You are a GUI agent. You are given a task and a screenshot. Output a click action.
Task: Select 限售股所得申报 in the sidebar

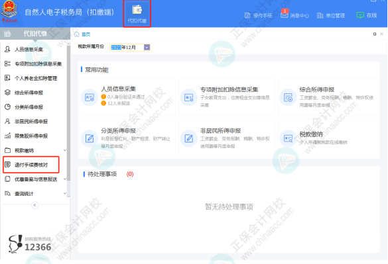[31, 136]
